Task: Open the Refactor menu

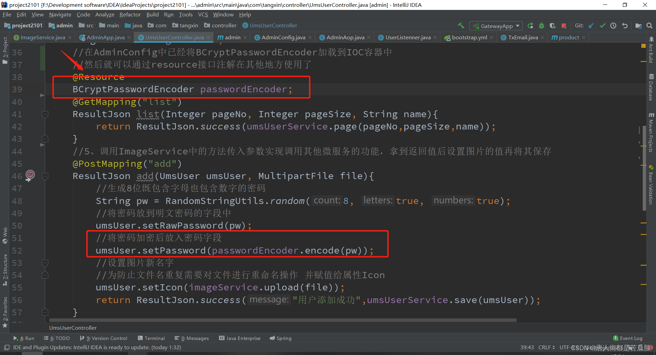Action: pyautogui.click(x=130, y=15)
